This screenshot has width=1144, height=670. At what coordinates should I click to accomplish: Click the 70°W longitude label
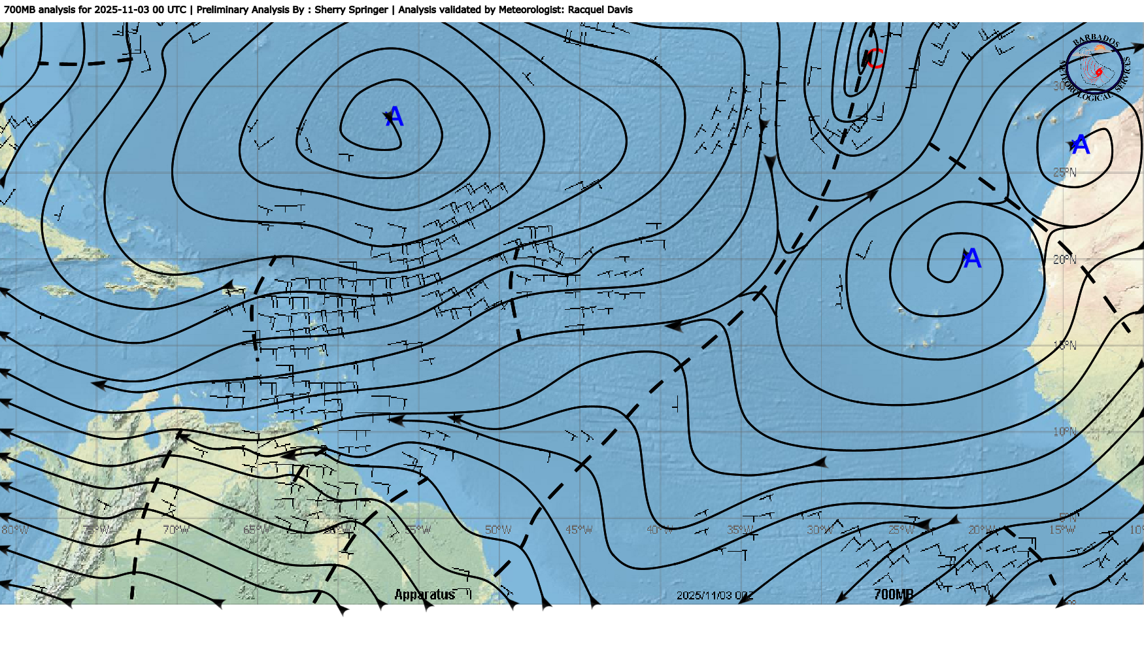coord(176,529)
